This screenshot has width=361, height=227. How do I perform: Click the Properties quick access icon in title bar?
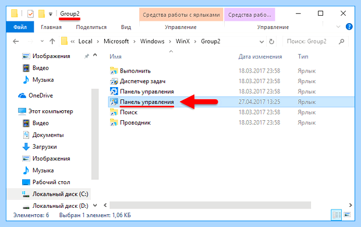coord(30,14)
